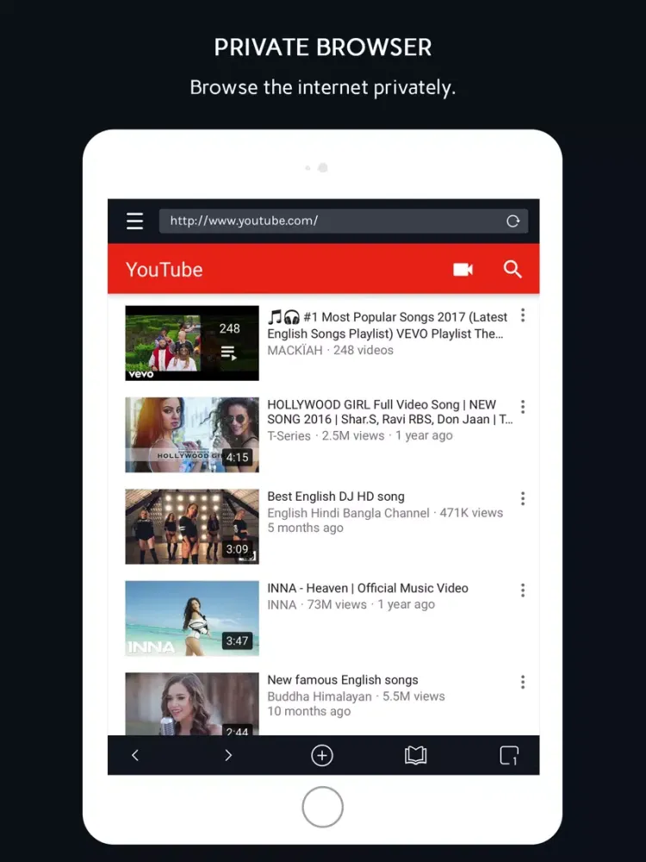Viewport: 646px width, 862px height.
Task: Click '10 months ago' text
Action: coord(308,711)
